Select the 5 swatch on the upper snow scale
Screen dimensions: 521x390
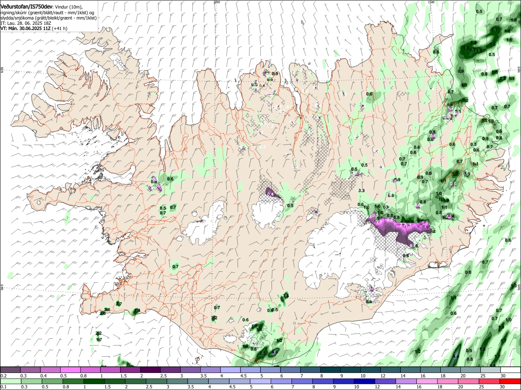pyautogui.click(x=270, y=370)
